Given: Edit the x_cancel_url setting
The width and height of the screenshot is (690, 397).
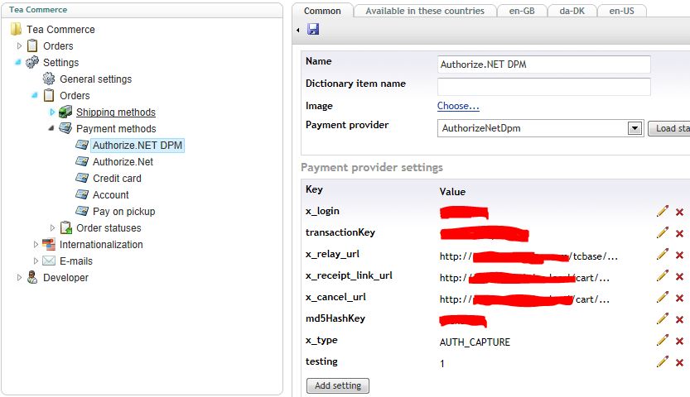Looking at the screenshot, I should (663, 297).
